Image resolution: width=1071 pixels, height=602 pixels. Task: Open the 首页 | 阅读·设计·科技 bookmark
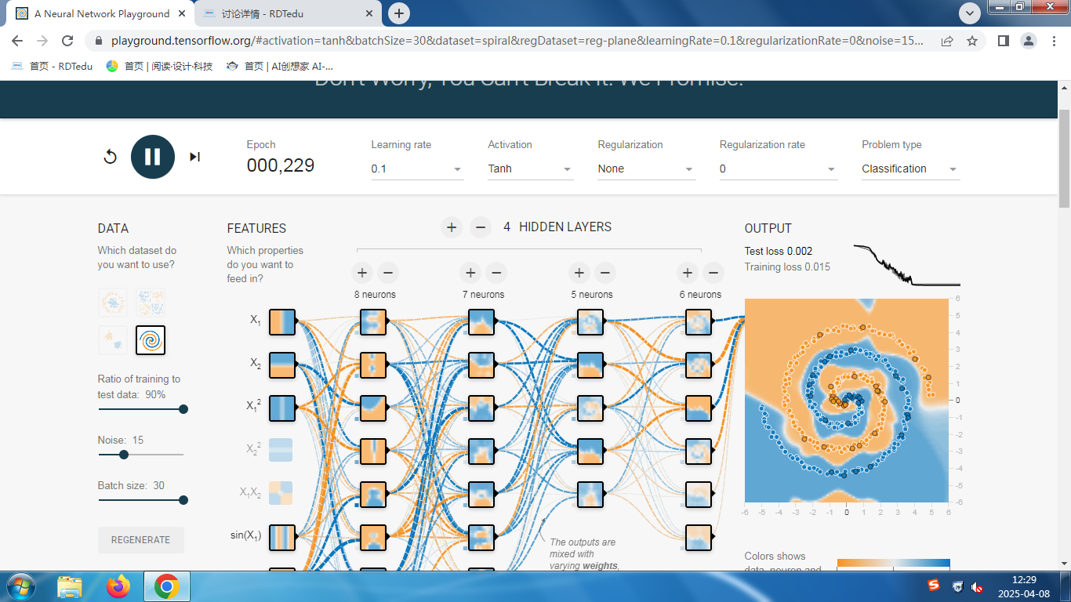[x=159, y=67]
